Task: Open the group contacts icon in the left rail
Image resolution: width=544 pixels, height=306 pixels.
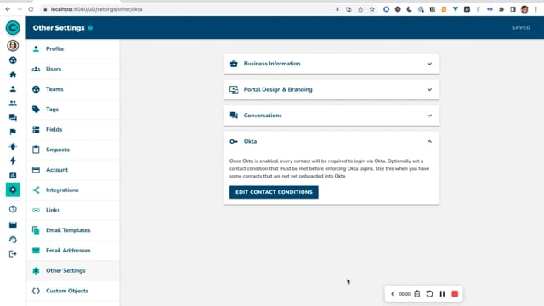Action: (x=13, y=104)
